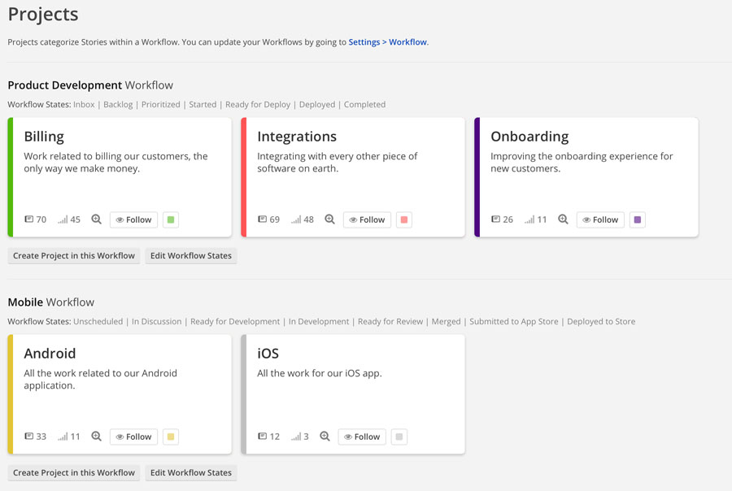Image resolution: width=732 pixels, height=491 pixels.
Task: Follow the Billing project
Action: click(133, 219)
